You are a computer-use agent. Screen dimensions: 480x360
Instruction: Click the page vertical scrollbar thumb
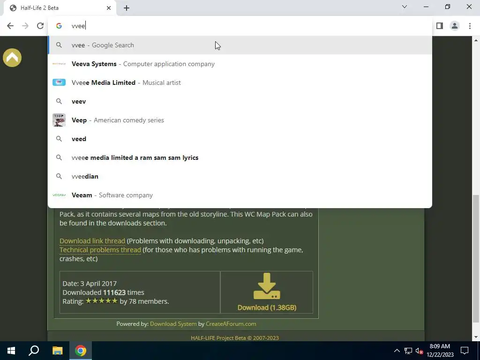[x=476, y=259]
